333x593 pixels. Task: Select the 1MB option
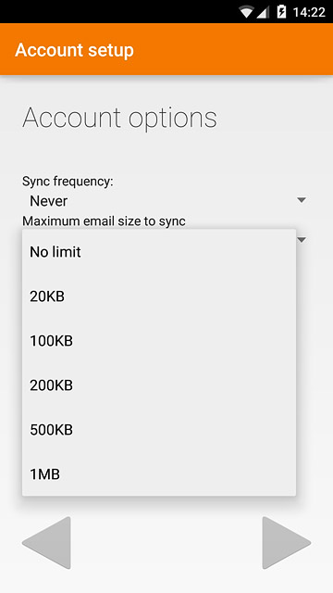pyautogui.click(x=159, y=474)
